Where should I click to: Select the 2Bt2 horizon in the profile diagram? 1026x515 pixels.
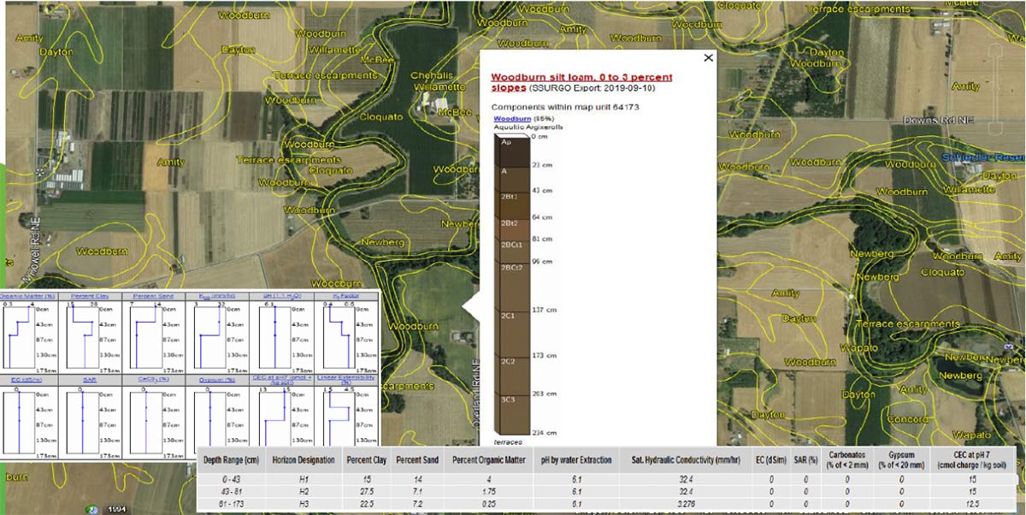[x=510, y=224]
